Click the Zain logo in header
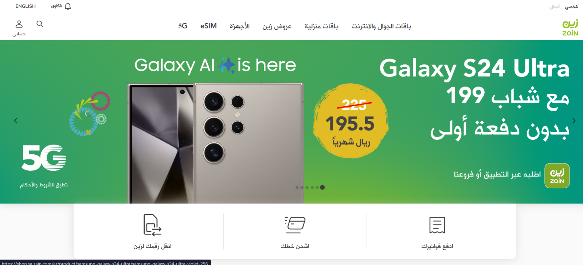Viewport: 583px width, 265px height. (570, 27)
